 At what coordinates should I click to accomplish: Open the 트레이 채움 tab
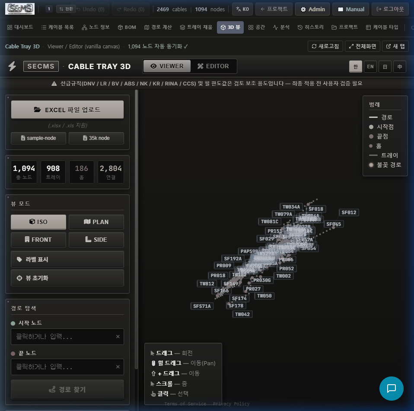[196, 27]
